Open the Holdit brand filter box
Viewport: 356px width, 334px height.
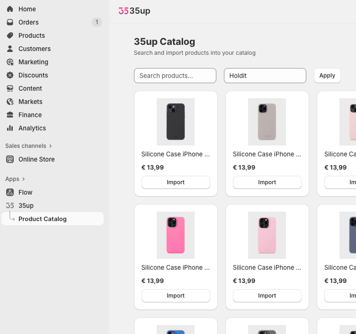265,76
